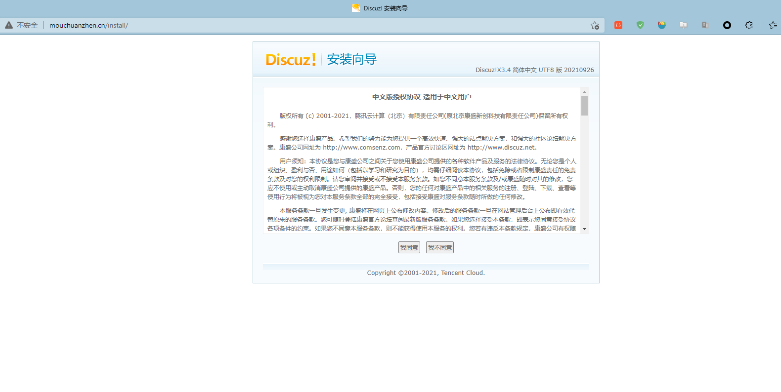Click the 我同意 agree button

[x=409, y=248]
